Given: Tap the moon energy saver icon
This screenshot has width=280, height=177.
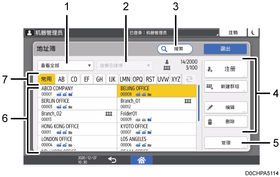Looking at the screenshot, I should [253, 33].
